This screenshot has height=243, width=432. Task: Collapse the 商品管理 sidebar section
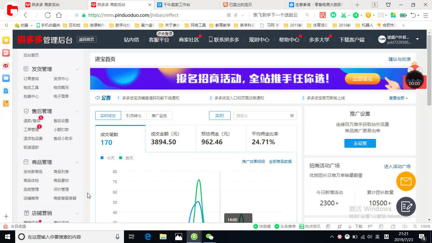click(77, 162)
